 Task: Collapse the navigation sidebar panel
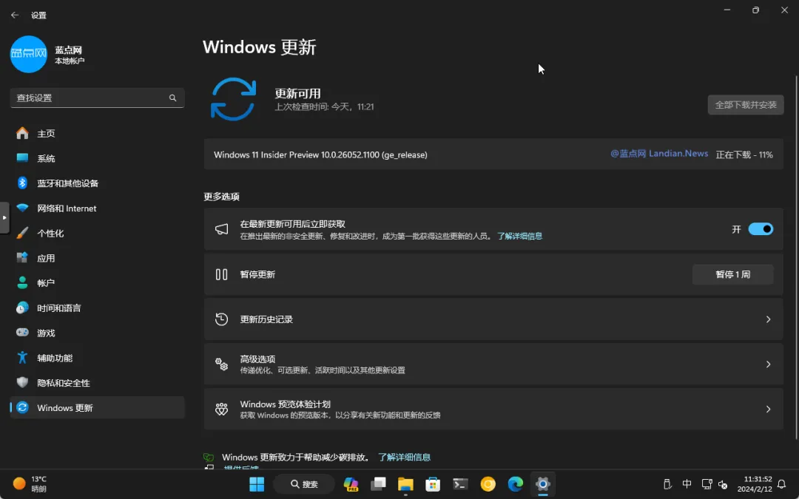click(4, 218)
